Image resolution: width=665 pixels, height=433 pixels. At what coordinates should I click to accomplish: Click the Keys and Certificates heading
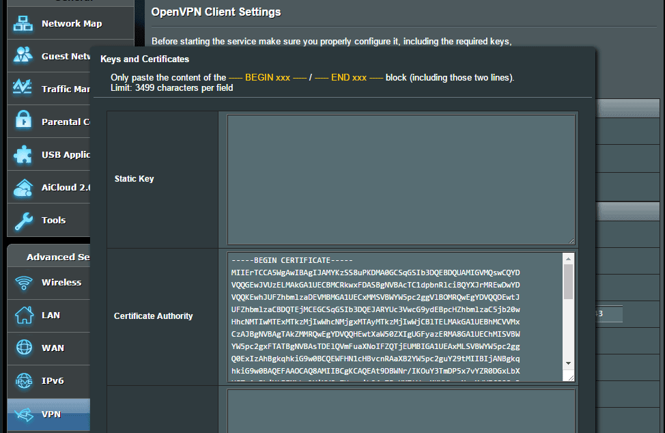pos(145,59)
